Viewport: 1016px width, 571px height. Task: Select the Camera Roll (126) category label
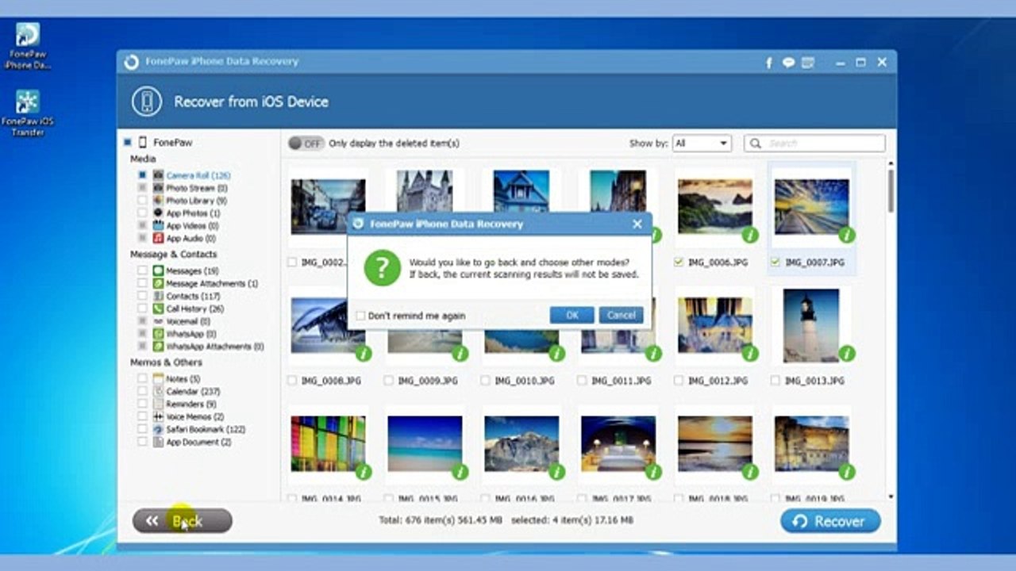tap(198, 175)
